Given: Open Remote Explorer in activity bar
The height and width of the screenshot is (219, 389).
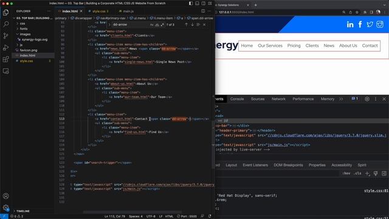Looking at the screenshot, I should pyautogui.click(x=5, y=71).
